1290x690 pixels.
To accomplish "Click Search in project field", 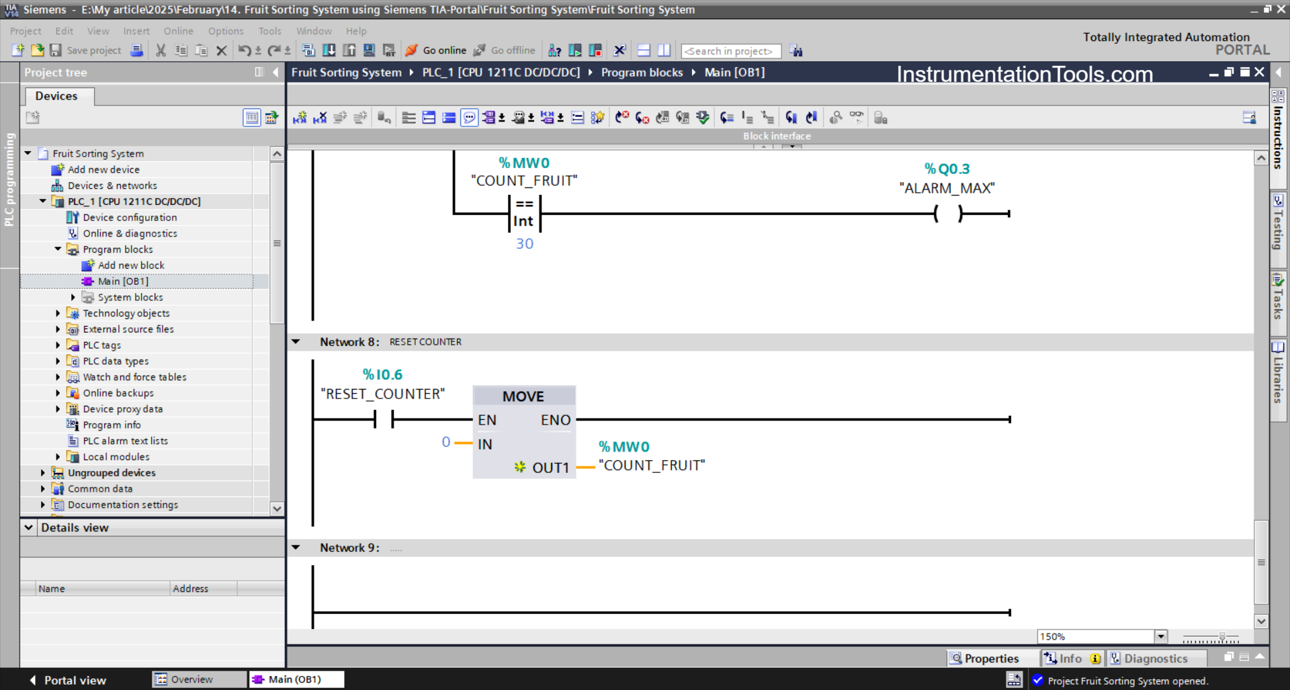I will point(730,51).
